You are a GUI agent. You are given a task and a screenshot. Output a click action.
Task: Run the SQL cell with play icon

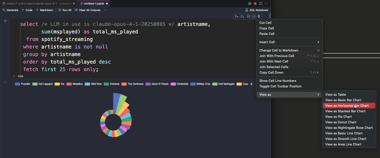point(6,21)
